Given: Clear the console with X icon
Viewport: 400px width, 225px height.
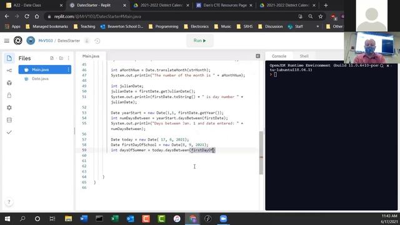Looking at the screenshot, I should click(387, 66).
